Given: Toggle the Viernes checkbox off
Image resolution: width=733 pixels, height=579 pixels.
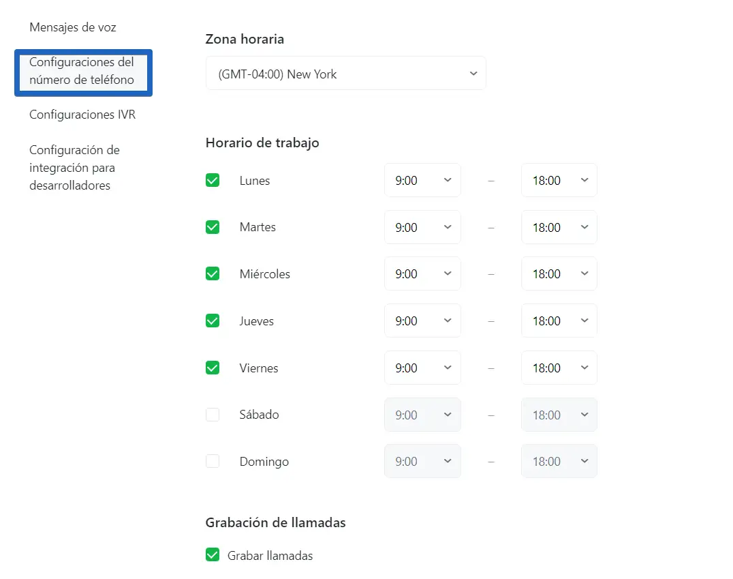Looking at the screenshot, I should tap(213, 368).
